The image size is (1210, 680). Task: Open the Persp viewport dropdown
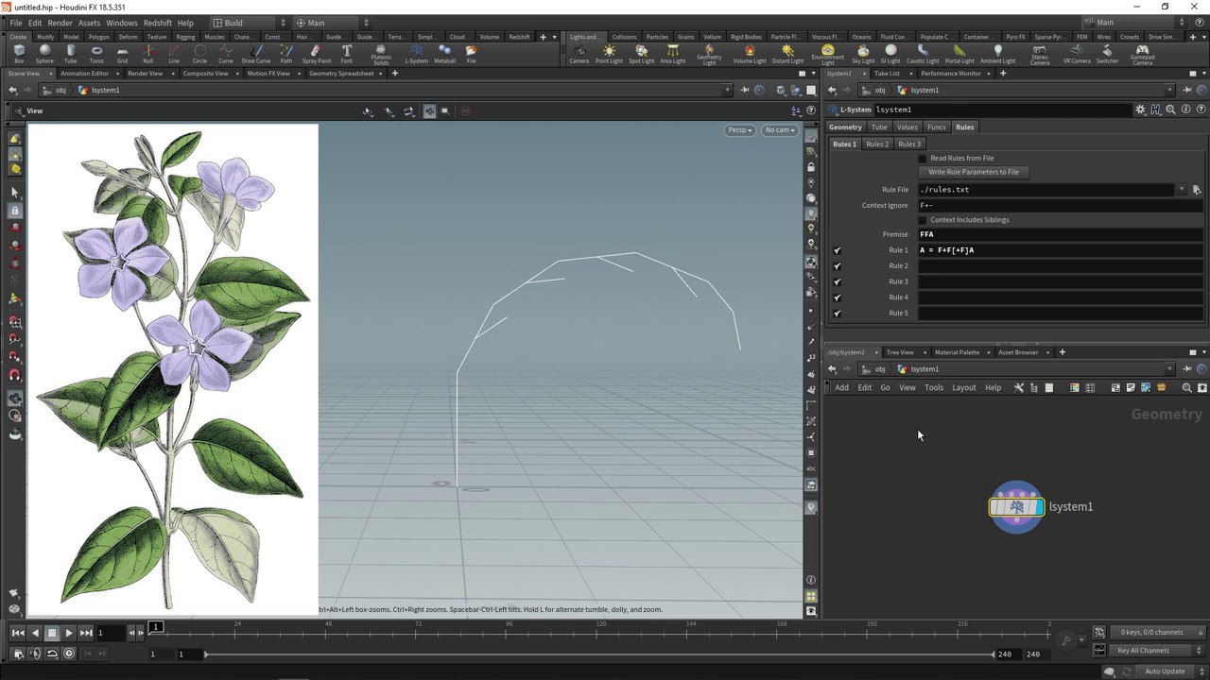coord(739,129)
